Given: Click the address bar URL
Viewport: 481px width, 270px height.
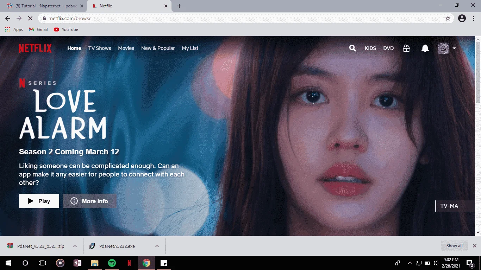Looking at the screenshot, I should (71, 18).
